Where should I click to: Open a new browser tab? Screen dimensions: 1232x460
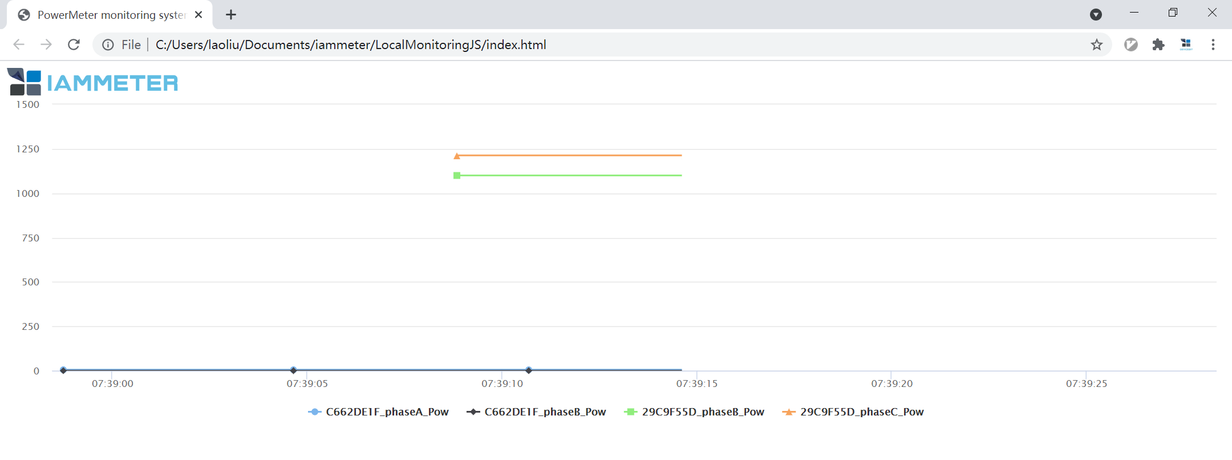231,15
